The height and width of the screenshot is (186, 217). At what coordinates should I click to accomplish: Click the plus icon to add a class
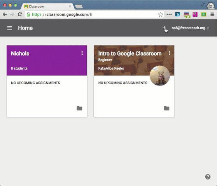tap(164, 28)
